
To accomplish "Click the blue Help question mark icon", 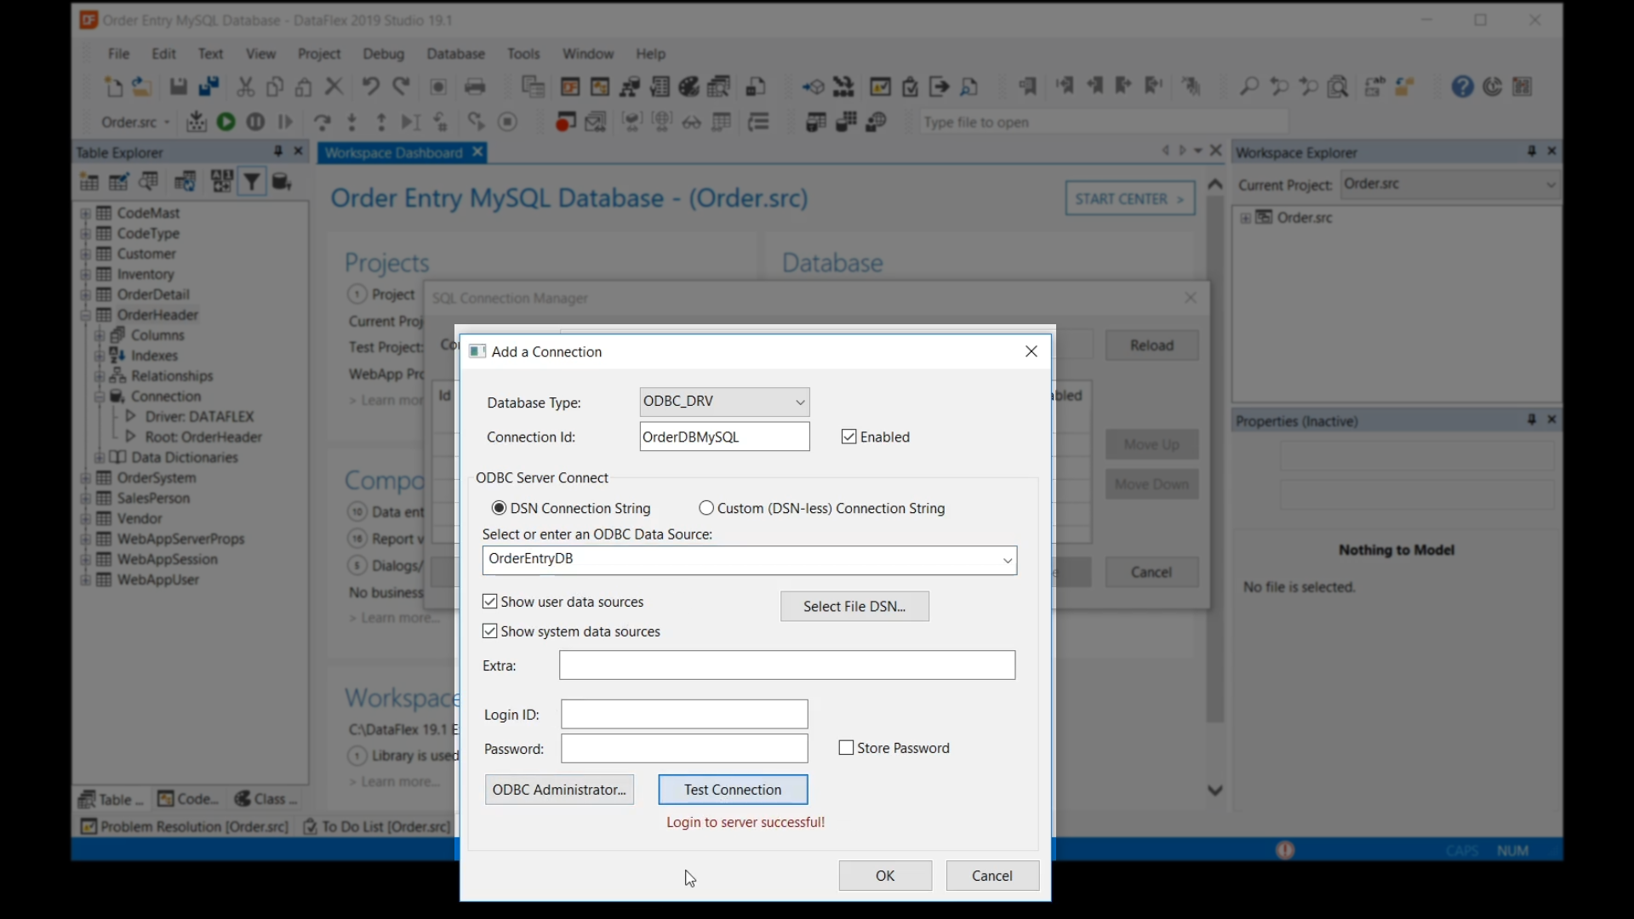I will coord(1462,87).
